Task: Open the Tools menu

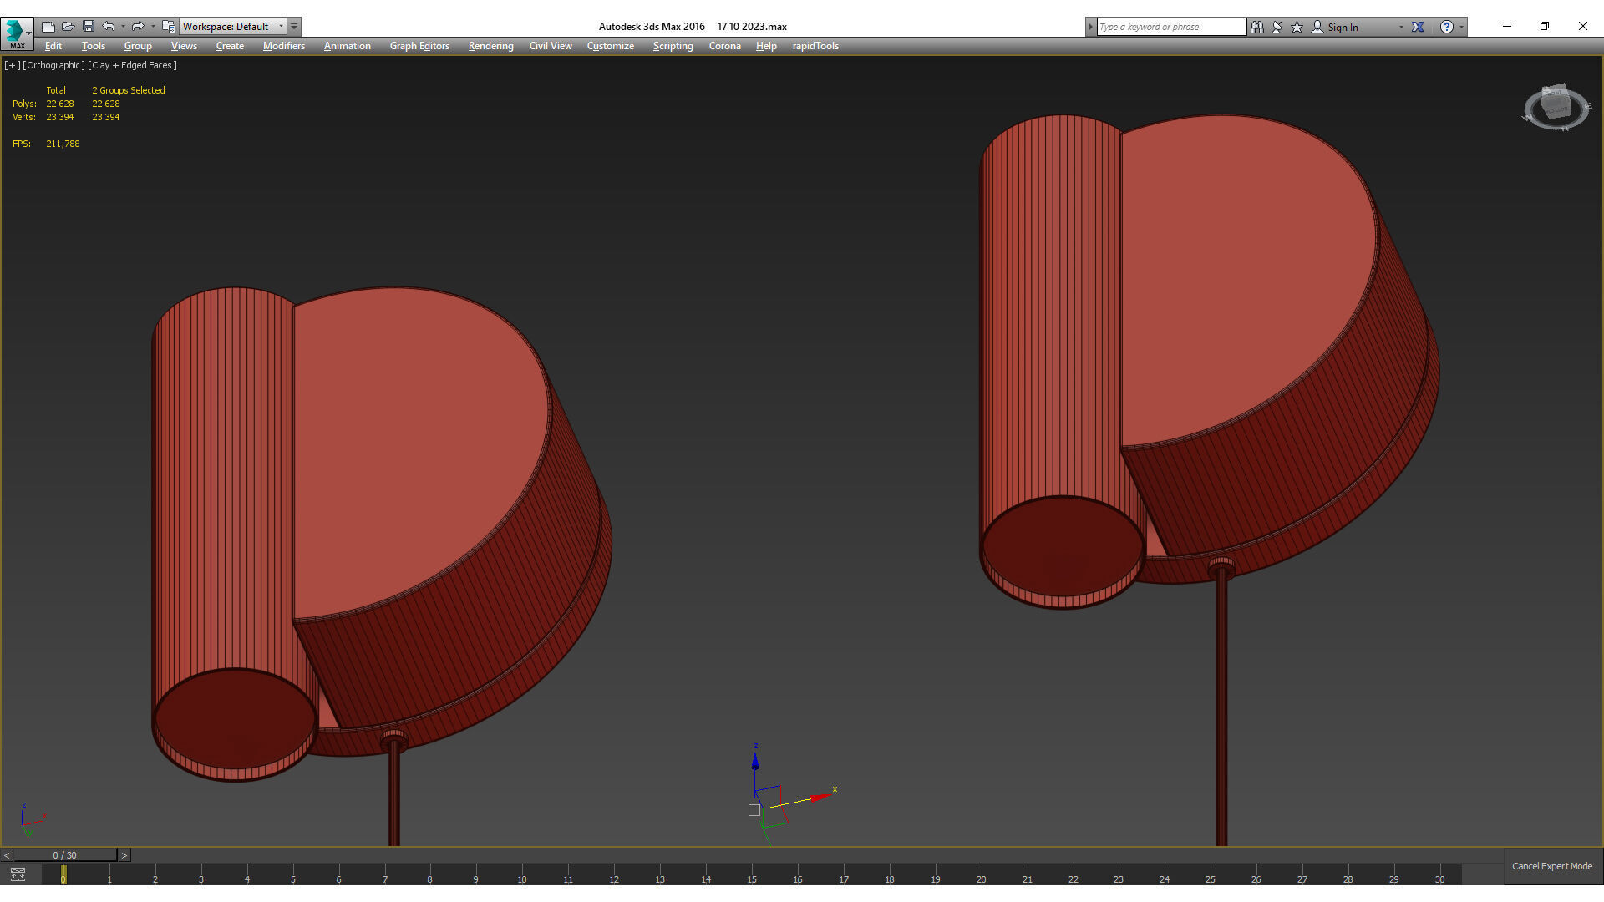Action: [x=94, y=46]
